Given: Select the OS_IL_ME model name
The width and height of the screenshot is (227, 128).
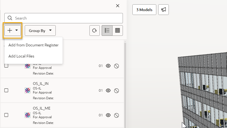Looking at the screenshot, I should (x=42, y=108).
